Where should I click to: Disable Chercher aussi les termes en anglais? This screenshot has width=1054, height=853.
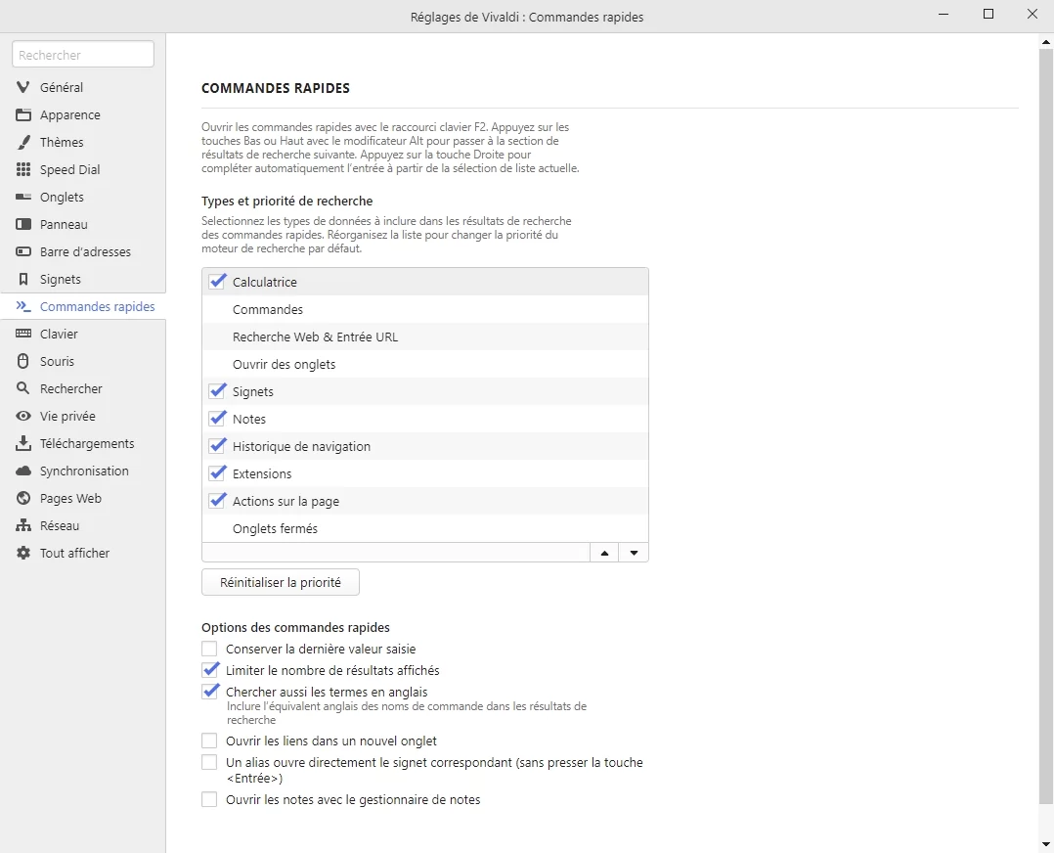click(x=209, y=692)
